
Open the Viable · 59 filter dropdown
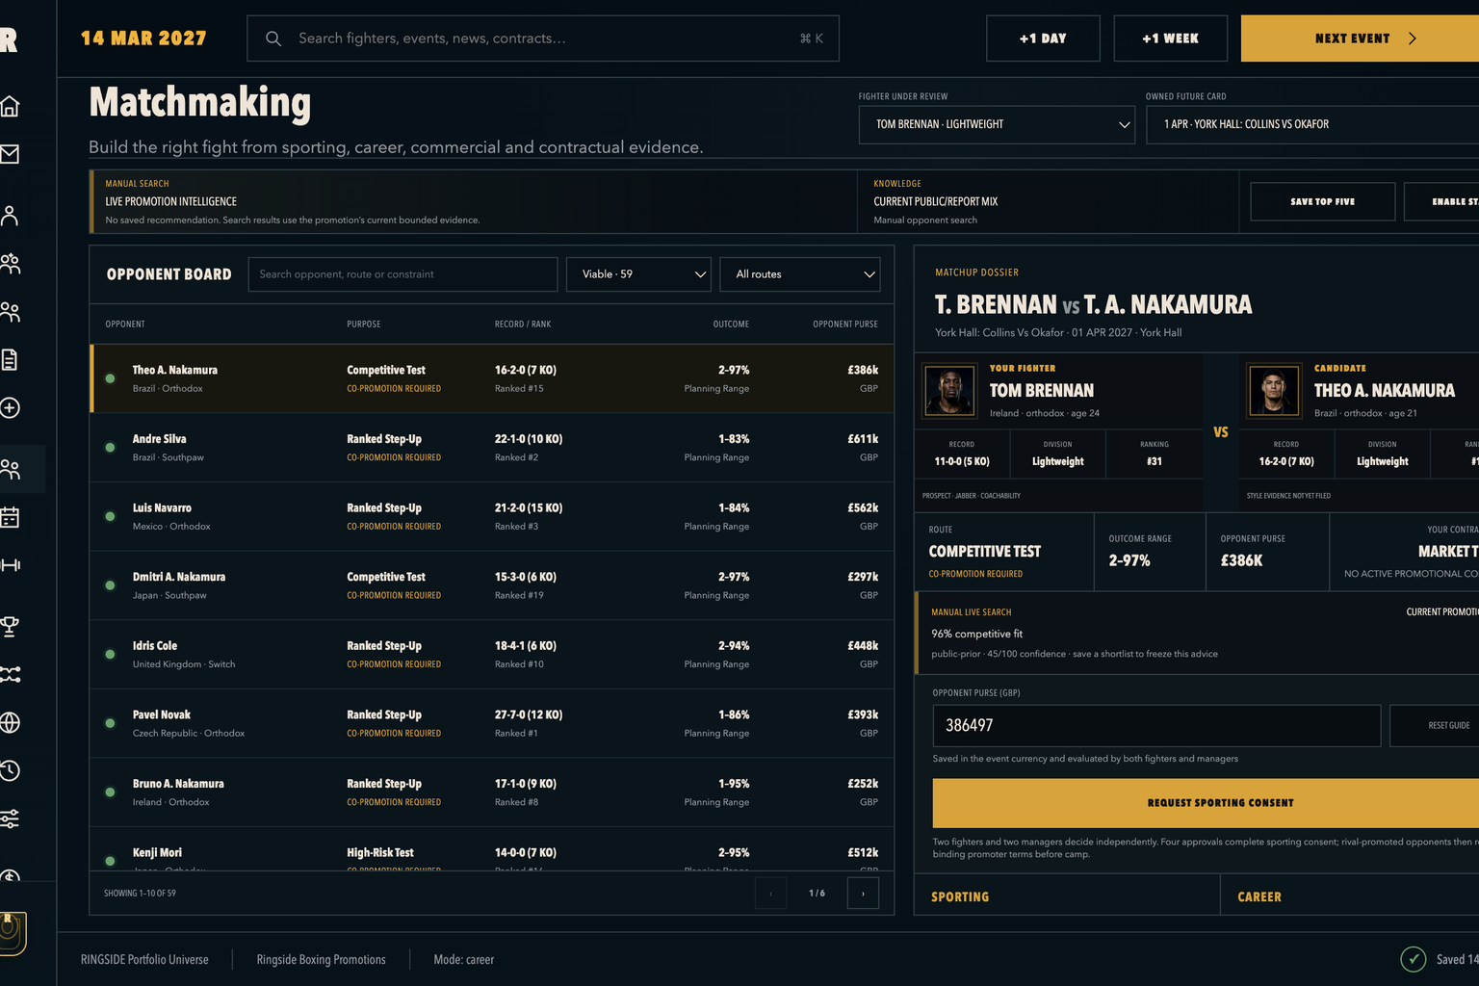[x=638, y=274]
